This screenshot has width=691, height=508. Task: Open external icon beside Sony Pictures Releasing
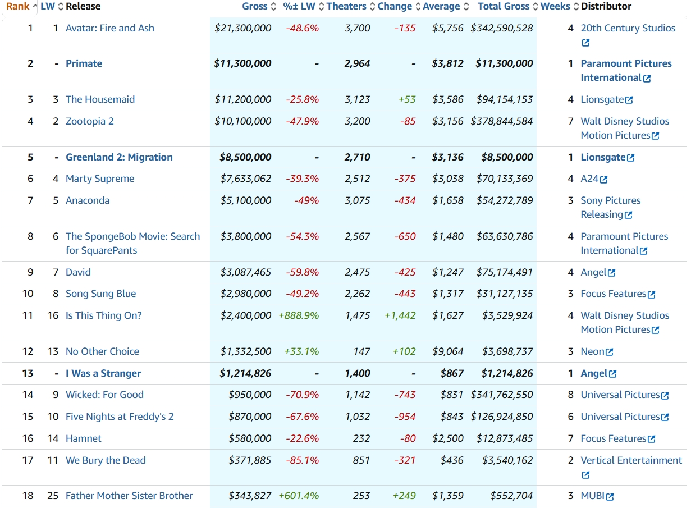click(x=628, y=216)
